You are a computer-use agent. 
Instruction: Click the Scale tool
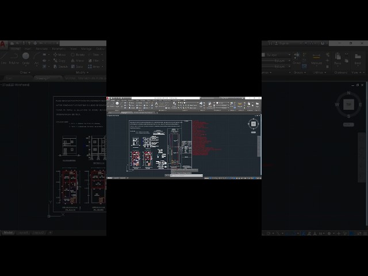click(x=76, y=67)
